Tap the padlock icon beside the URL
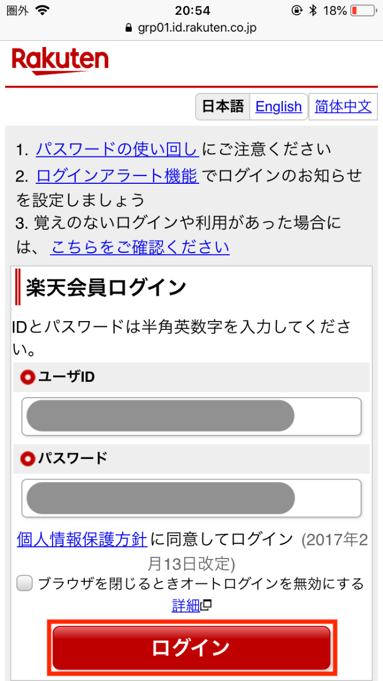 point(129,27)
